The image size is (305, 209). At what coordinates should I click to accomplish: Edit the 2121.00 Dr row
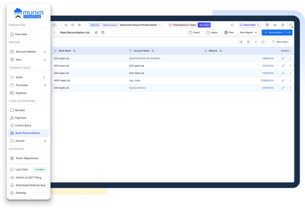(283, 66)
